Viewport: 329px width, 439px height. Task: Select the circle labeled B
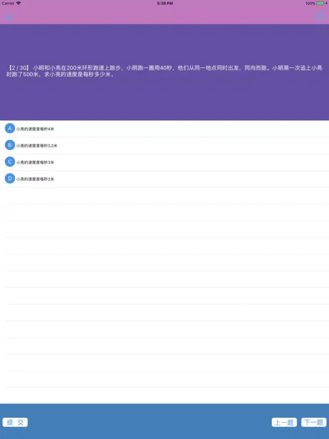pos(10,145)
